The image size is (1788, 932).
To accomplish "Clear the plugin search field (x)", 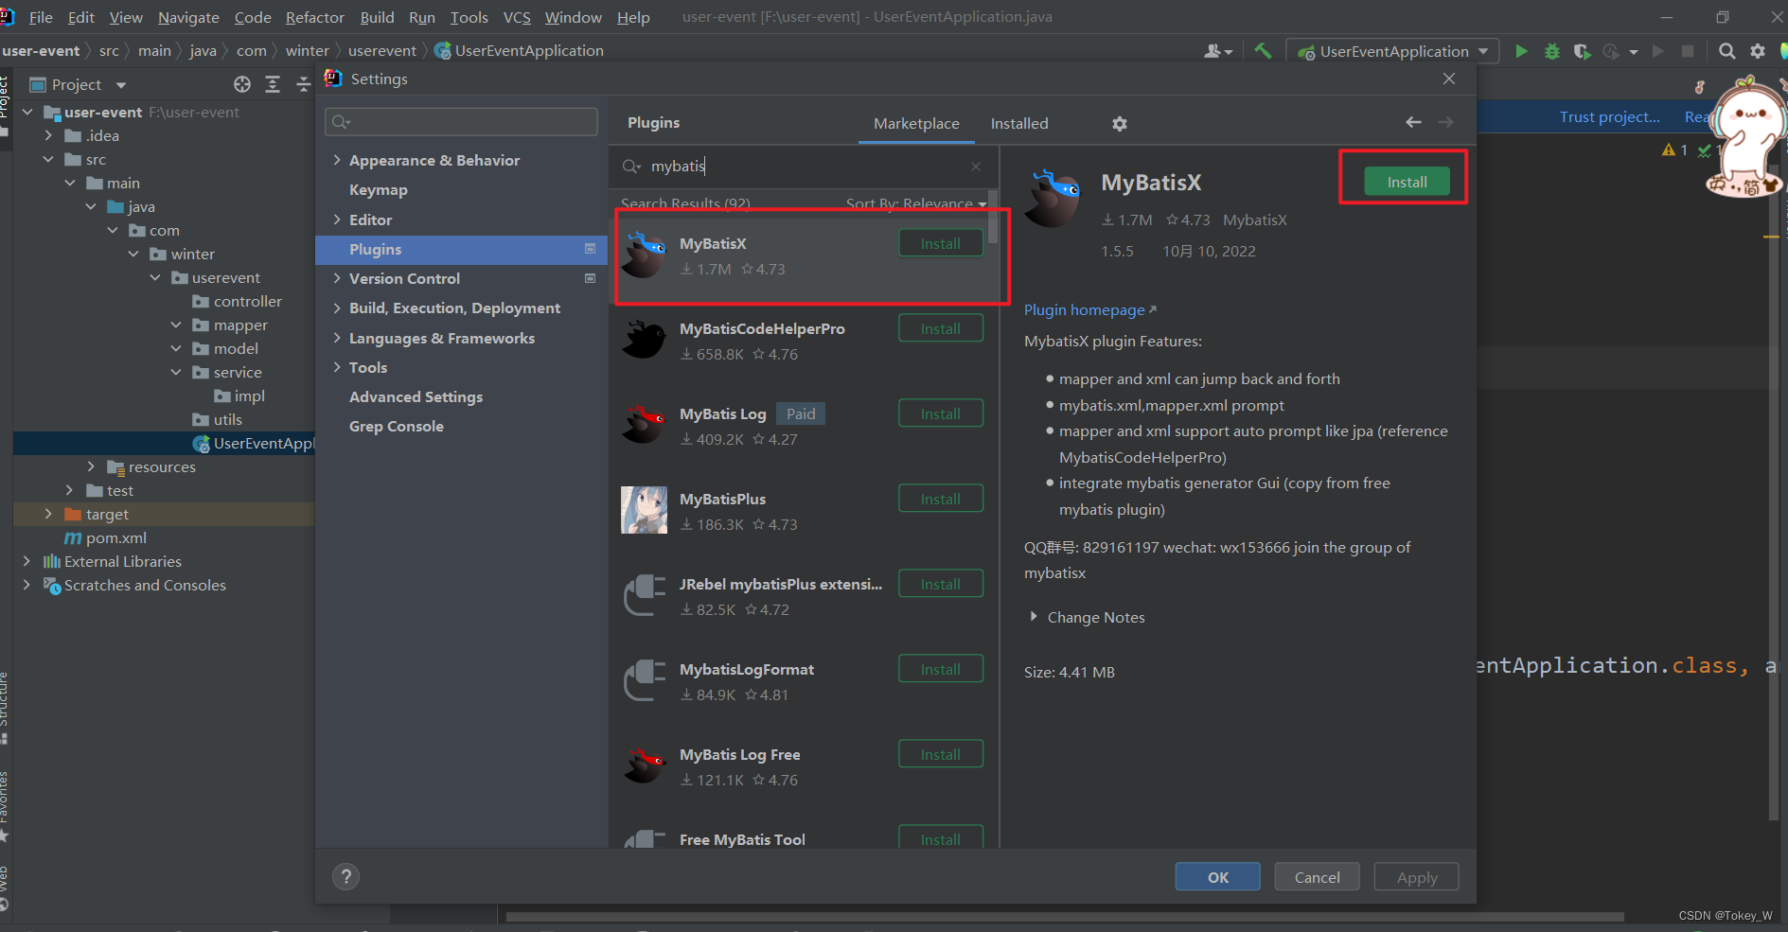I will (976, 167).
